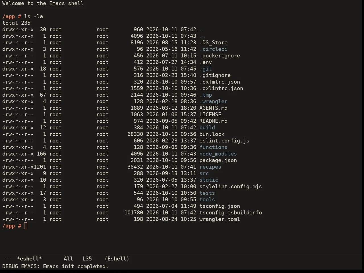This screenshot has width=364, height=273.
Task: Click the tsconfig.tsbuildinfo file name
Action: click(231, 213)
